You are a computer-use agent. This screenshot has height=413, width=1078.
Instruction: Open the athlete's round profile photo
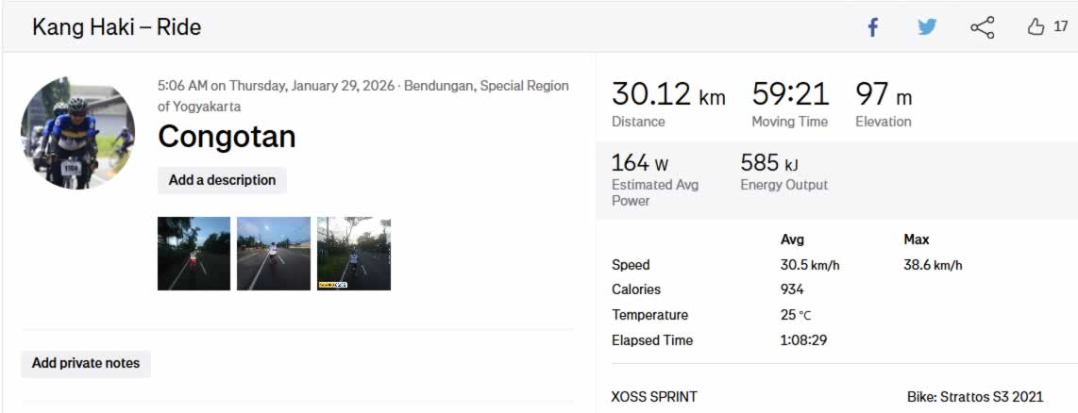tap(77, 133)
